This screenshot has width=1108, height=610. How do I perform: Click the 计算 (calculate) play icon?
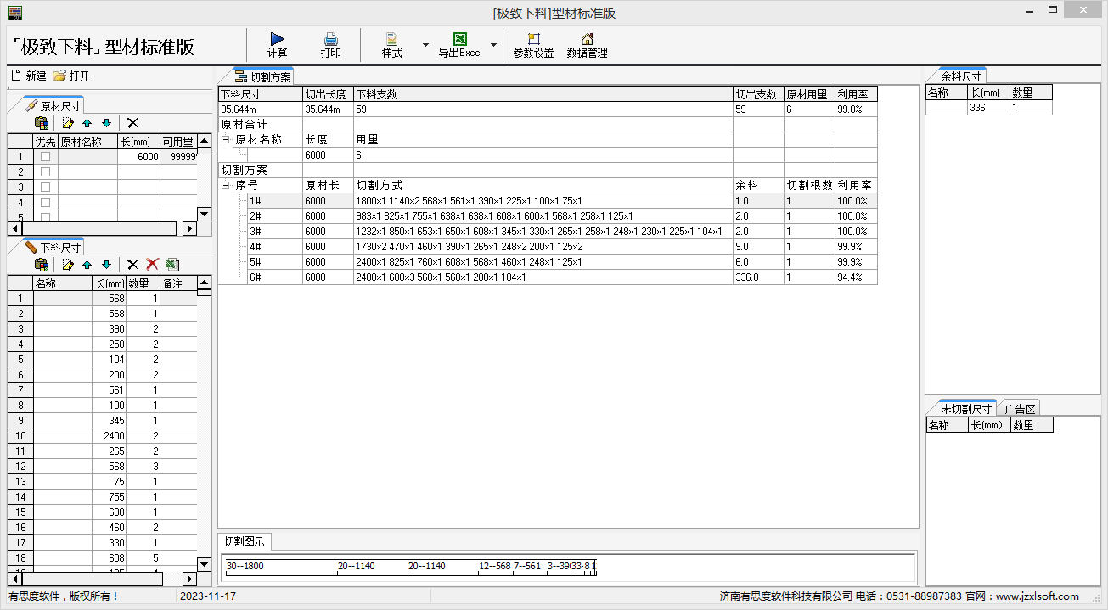(x=277, y=40)
